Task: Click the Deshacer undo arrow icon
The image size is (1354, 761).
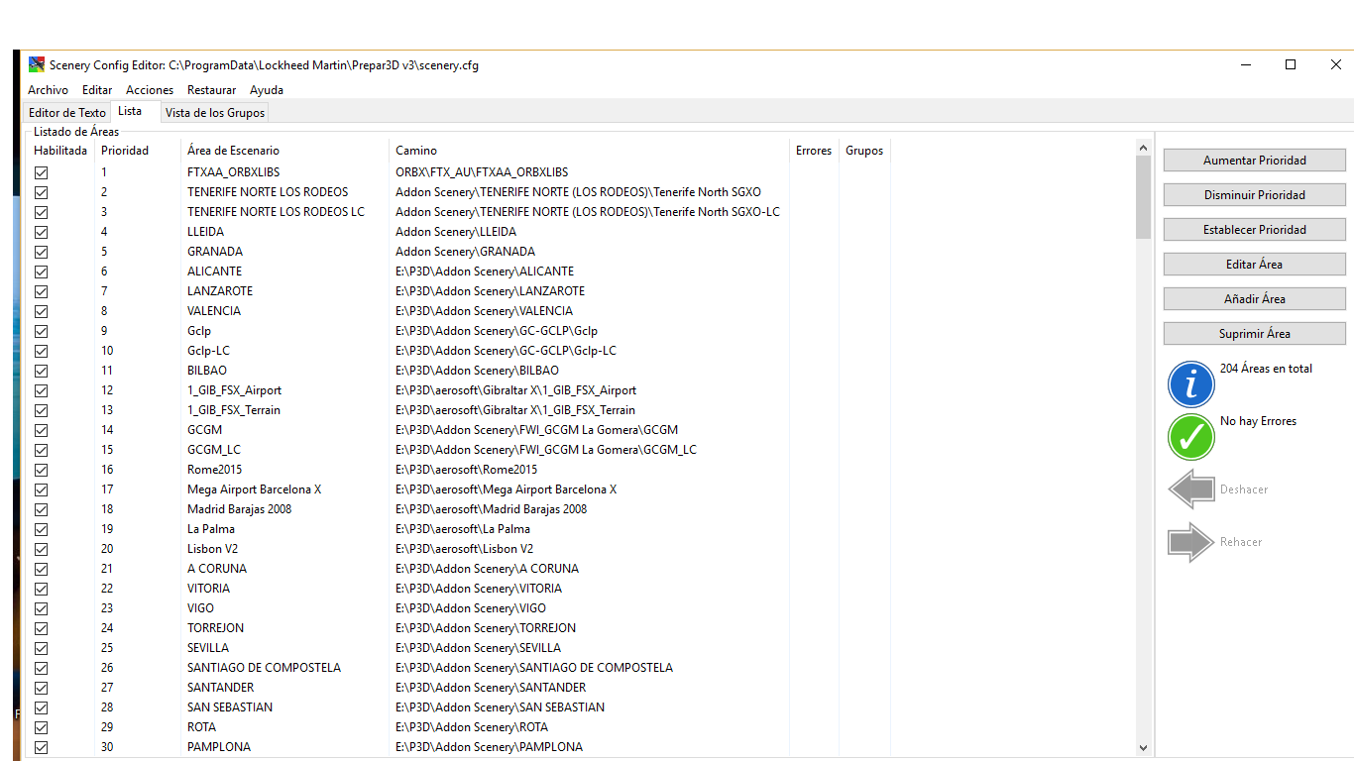Action: click(1191, 489)
